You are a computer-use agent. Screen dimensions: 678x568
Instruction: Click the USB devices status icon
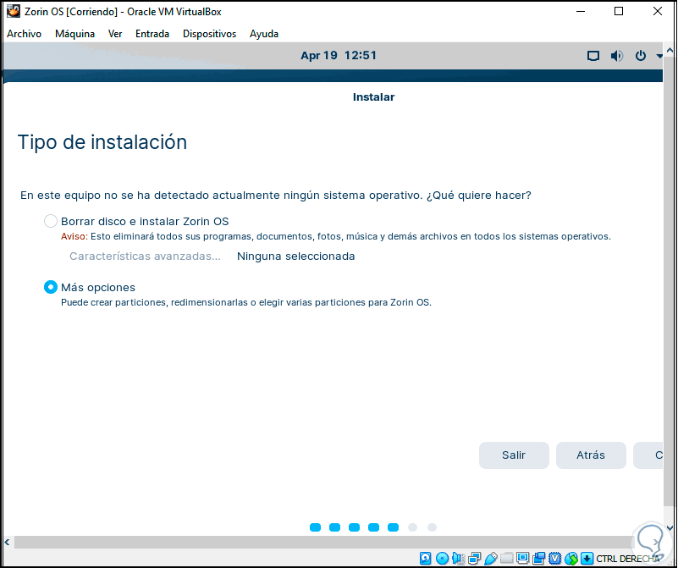(x=491, y=559)
